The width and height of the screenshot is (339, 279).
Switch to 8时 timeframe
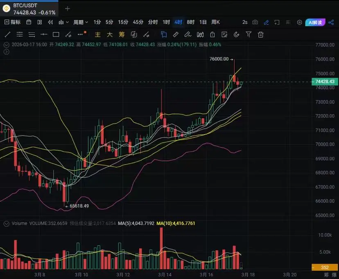[x=190, y=22]
